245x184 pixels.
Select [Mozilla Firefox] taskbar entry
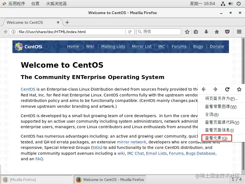pyautogui.click(x=37, y=180)
